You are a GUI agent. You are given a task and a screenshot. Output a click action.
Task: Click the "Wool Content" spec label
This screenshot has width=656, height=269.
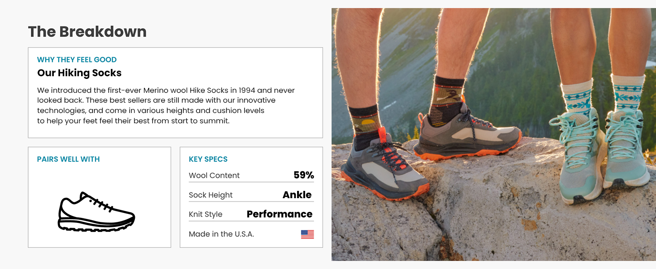[214, 175]
